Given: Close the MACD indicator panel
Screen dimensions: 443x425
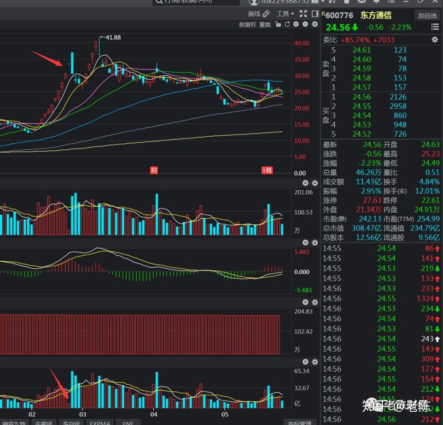Looking at the screenshot, I should tap(306, 242).
